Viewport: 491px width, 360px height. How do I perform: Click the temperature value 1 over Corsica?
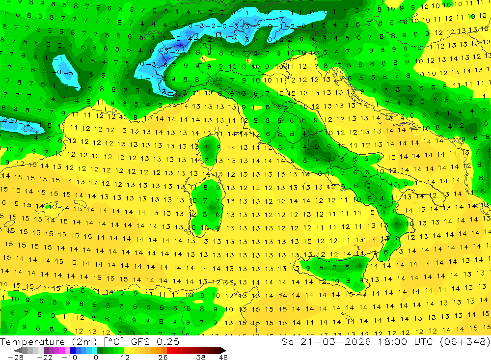(206, 147)
